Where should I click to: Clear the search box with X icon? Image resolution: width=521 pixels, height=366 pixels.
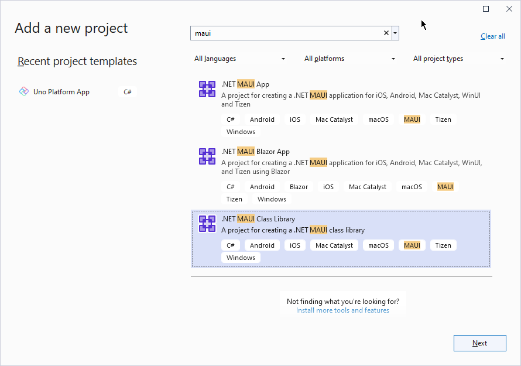[386, 33]
